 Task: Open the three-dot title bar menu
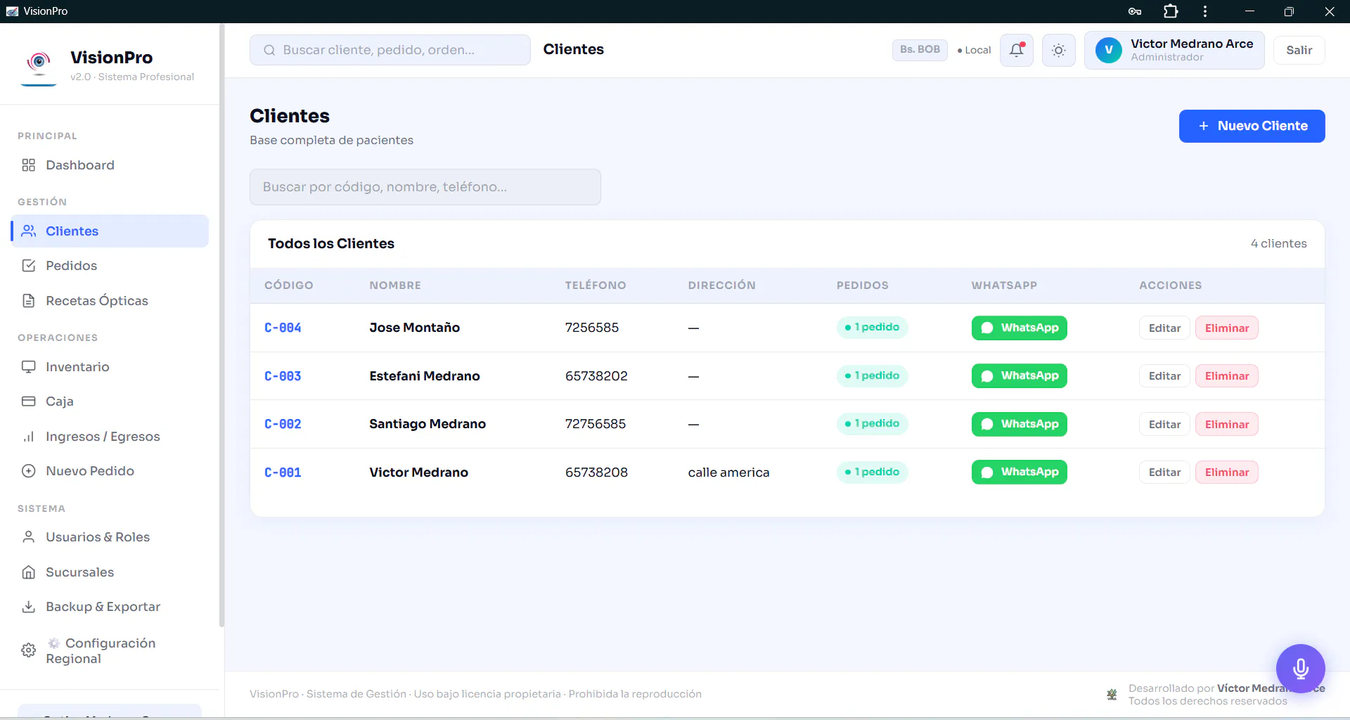(x=1205, y=11)
